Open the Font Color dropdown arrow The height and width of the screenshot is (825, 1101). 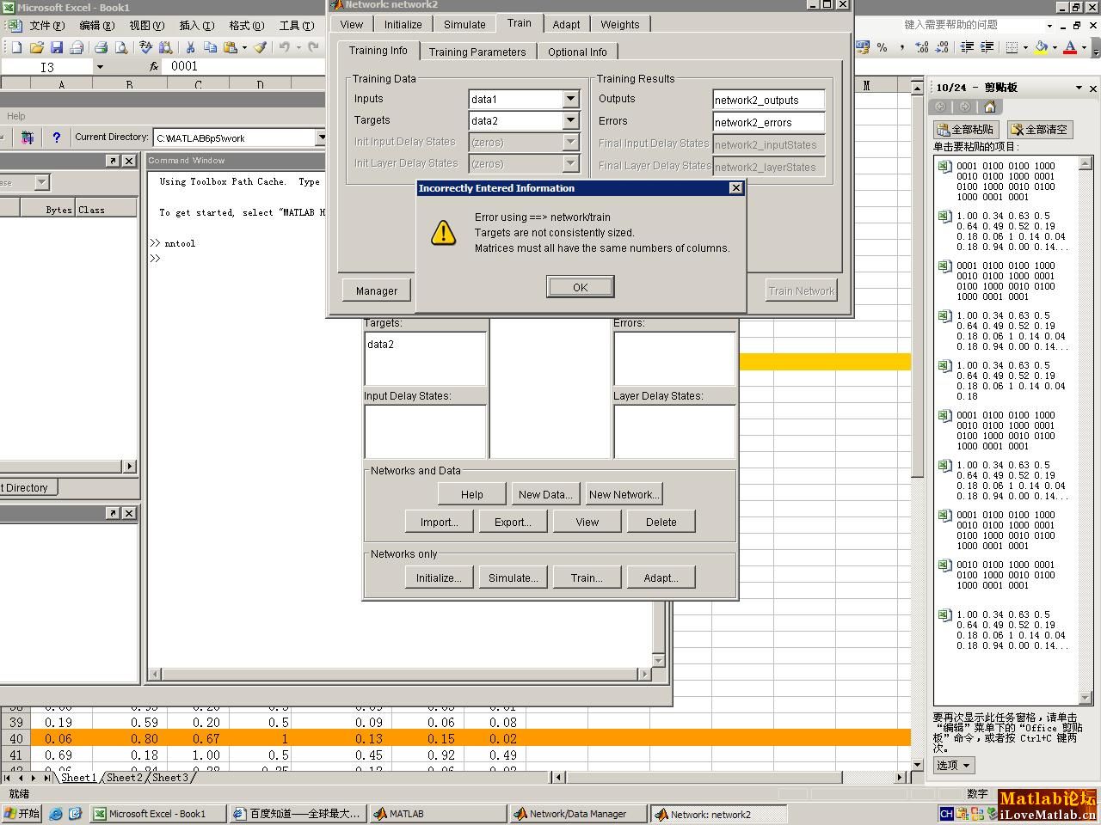click(x=1084, y=47)
